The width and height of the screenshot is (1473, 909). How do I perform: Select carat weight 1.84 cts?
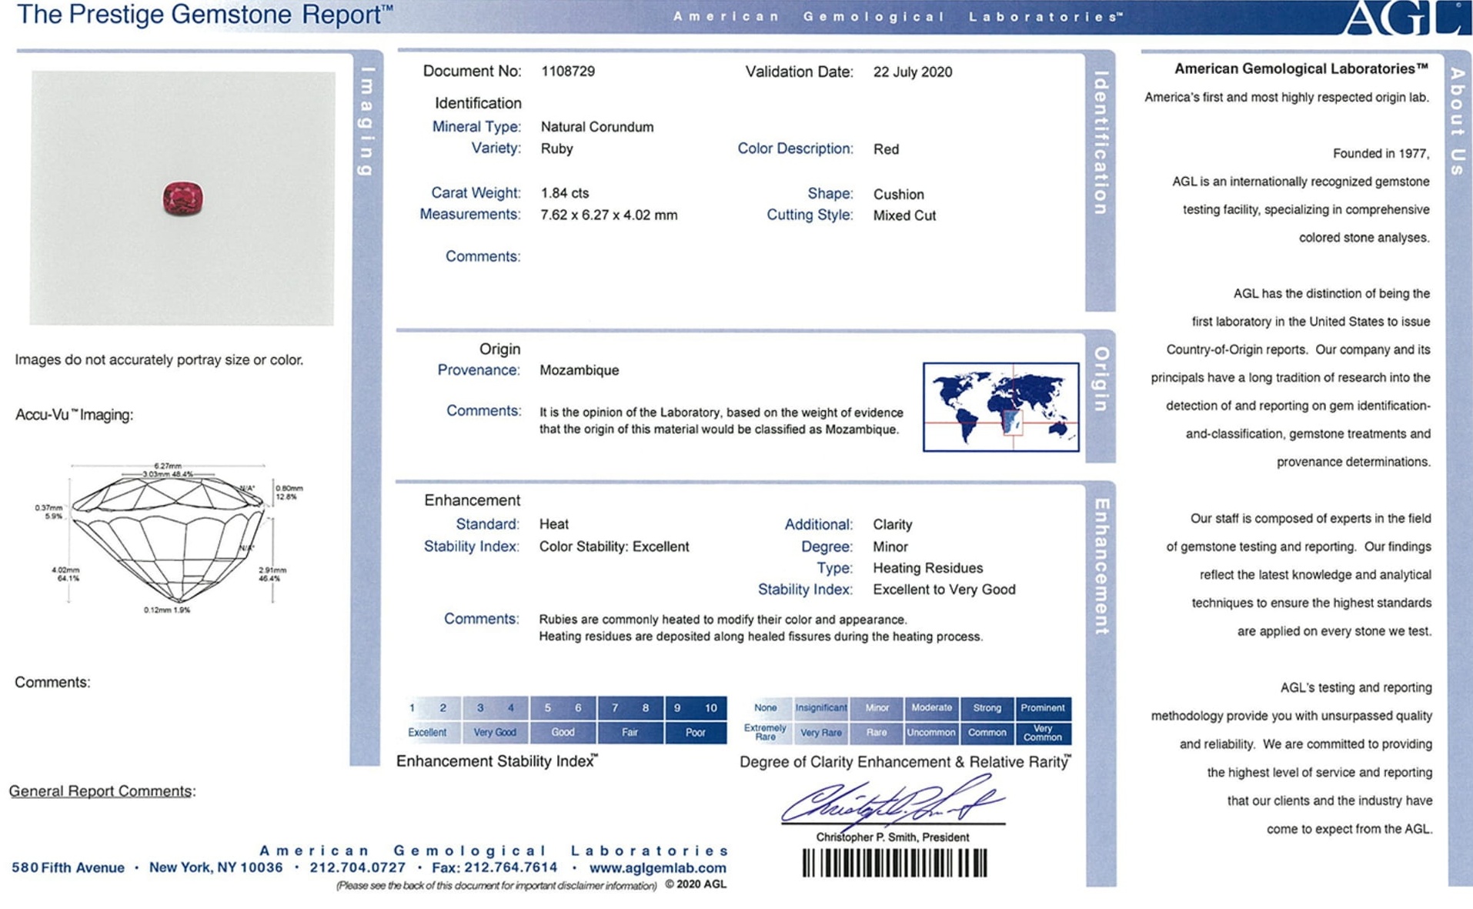564,193
